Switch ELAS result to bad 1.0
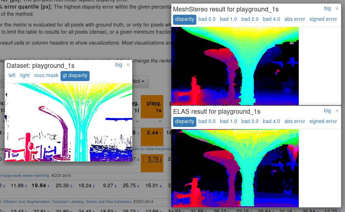This screenshot has height=212, width=345. click(x=228, y=122)
